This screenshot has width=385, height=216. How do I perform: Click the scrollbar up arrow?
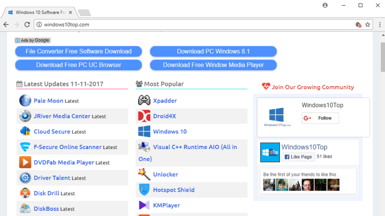383,35
